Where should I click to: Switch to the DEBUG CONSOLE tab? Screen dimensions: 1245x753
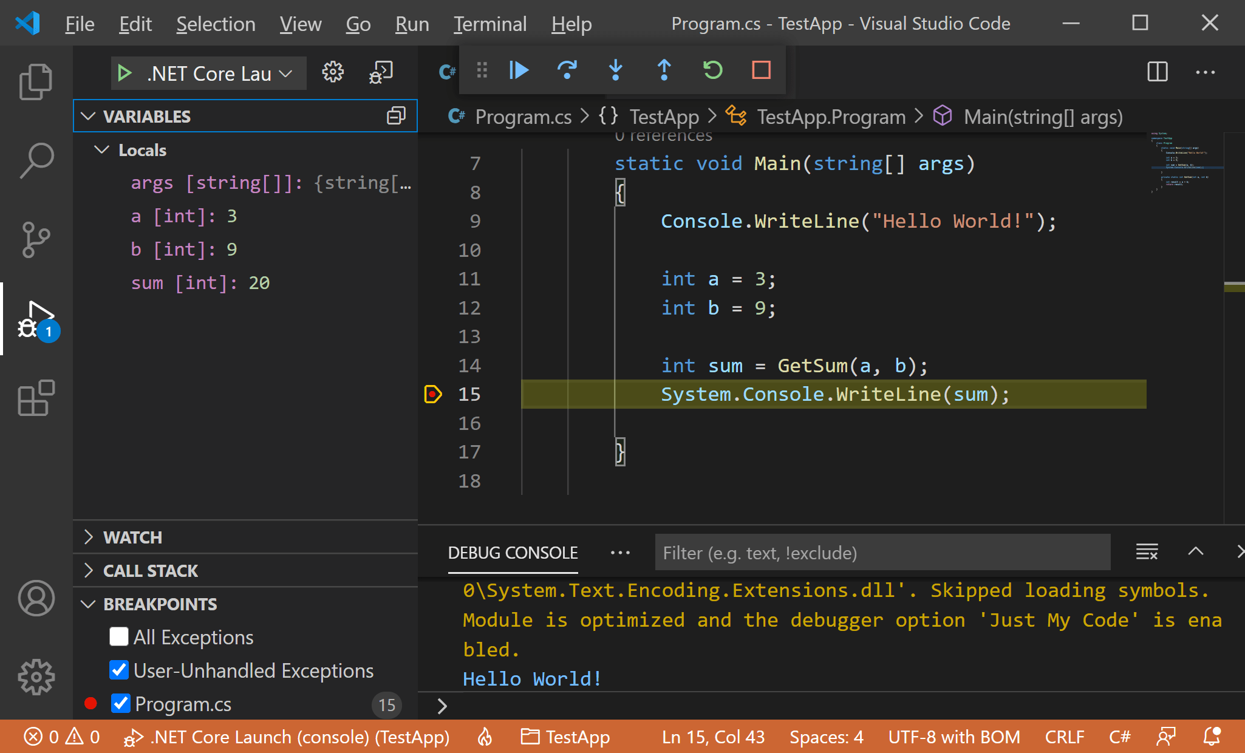pyautogui.click(x=513, y=553)
